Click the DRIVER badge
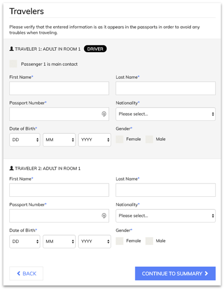 click(x=96, y=49)
